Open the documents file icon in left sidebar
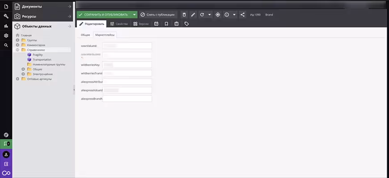 point(6,6)
